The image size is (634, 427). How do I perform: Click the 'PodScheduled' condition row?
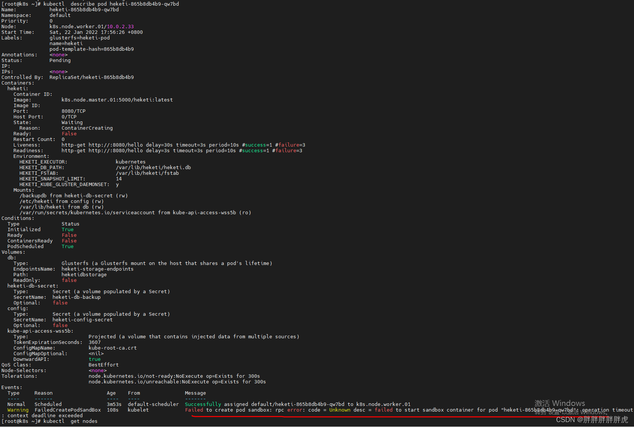[x=41, y=247]
